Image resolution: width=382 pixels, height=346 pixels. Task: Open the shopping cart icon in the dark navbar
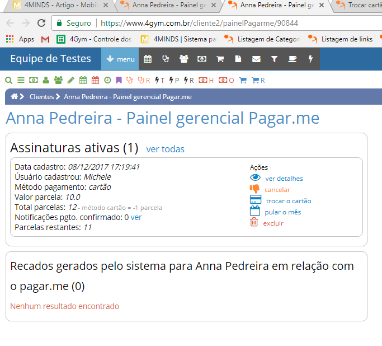(220, 59)
